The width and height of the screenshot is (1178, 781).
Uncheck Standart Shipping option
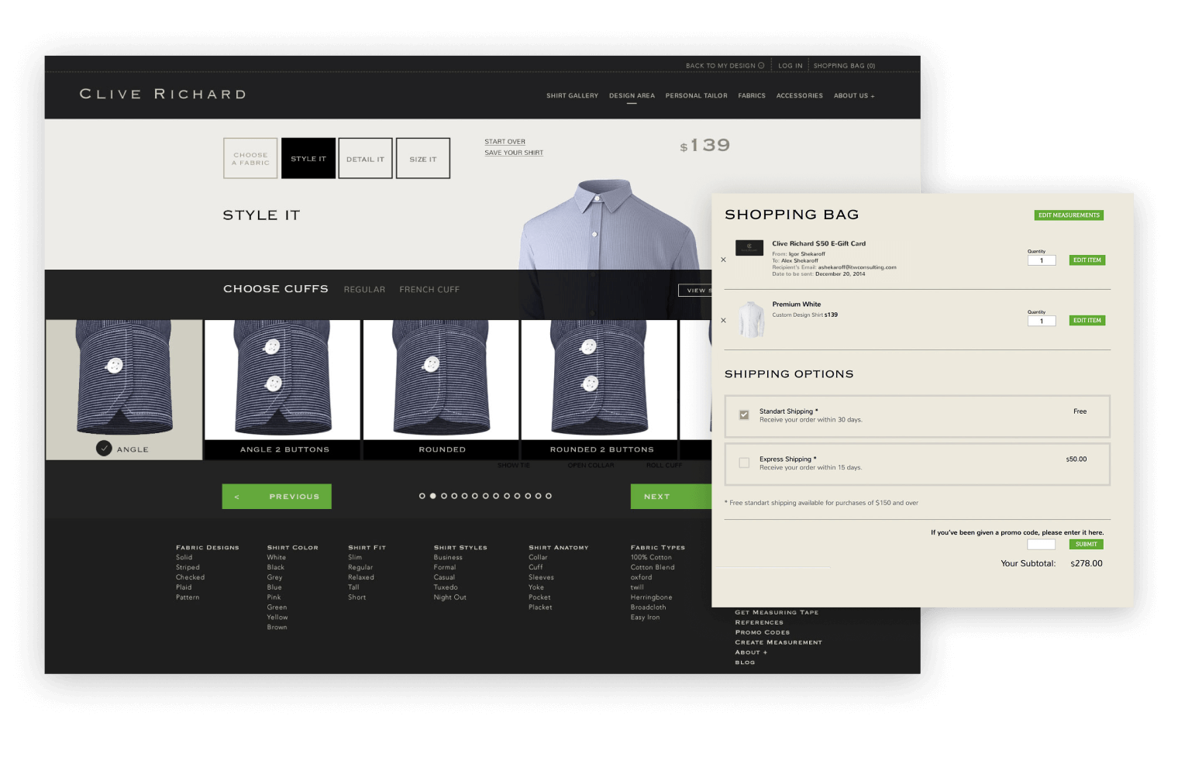743,415
